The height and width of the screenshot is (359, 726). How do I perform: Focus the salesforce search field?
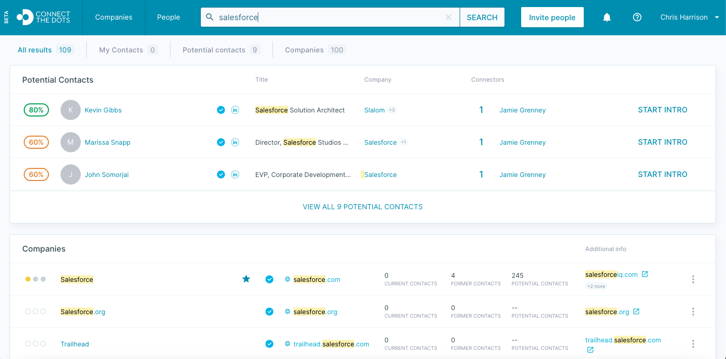tap(330, 17)
